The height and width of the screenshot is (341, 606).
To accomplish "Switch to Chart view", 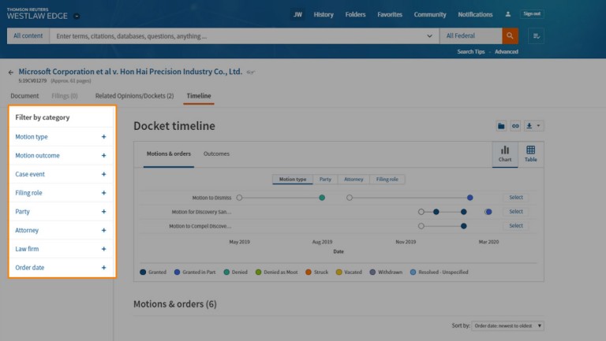I will tap(505, 154).
